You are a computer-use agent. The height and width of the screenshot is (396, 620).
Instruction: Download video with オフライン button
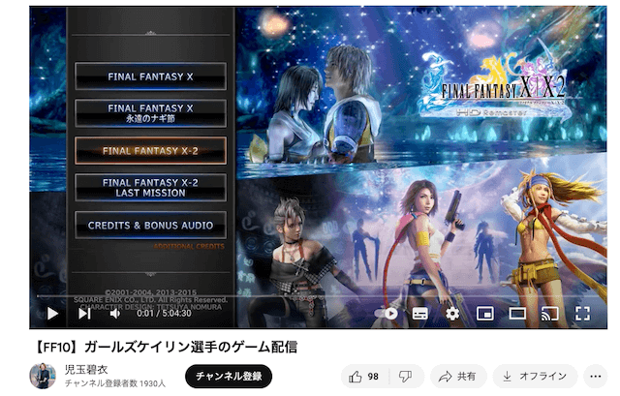[536, 377]
